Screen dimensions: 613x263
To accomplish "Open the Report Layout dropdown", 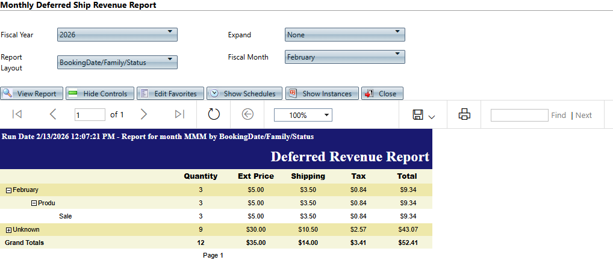I will [x=117, y=62].
